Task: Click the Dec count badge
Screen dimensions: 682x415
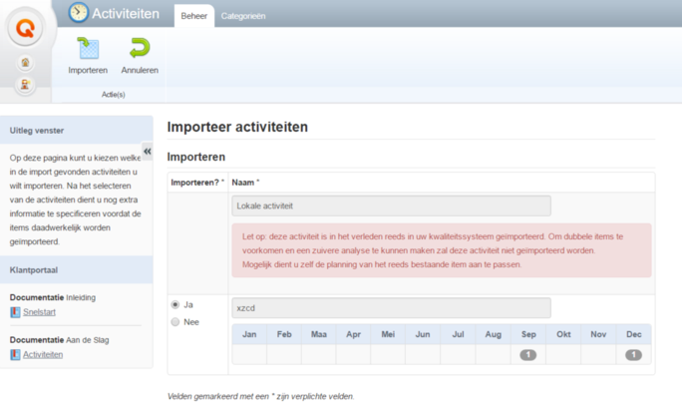Action: pos(633,355)
